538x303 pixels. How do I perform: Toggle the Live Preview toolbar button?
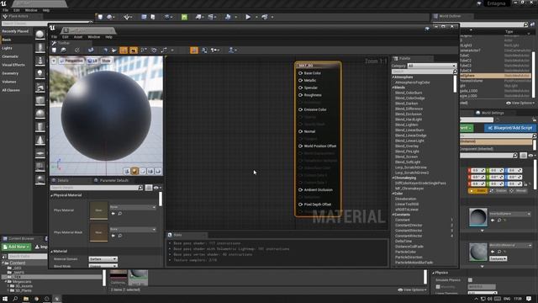(x=134, y=50)
